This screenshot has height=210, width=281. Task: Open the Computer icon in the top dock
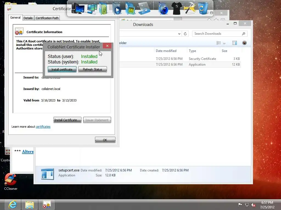tap(78, 8)
